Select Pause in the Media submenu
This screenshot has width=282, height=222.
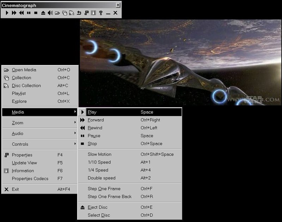pyautogui.click(x=130, y=136)
